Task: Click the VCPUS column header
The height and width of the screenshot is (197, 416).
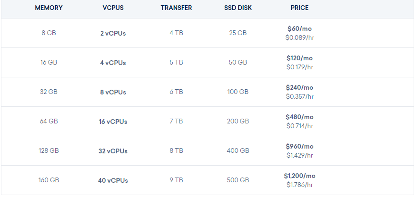Action: 113,8
